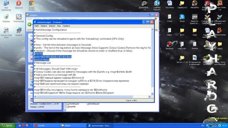This screenshot has height=128, width=228.
Task: Click the Opera quick launch icon in taskbar
Action: coord(23,126)
